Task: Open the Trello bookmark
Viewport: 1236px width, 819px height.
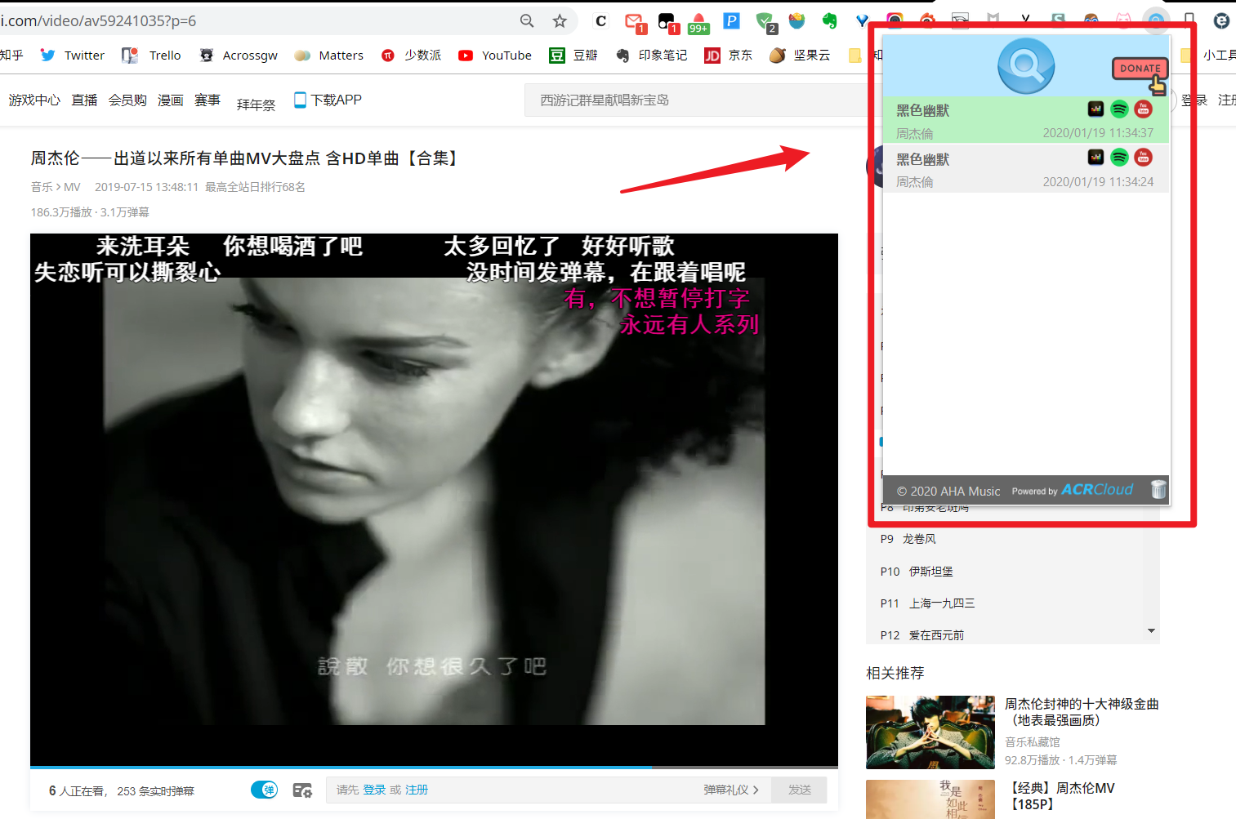Action: click(x=151, y=55)
